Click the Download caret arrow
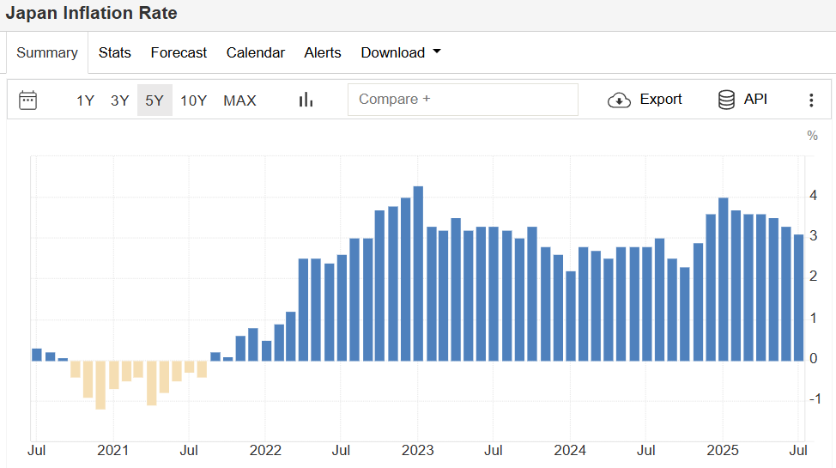Screen dimensions: 836x468 click(x=437, y=52)
